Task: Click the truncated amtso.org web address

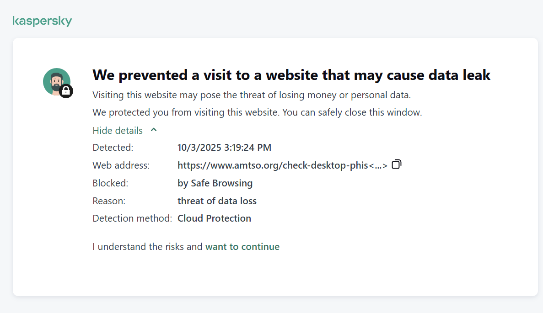Action: [x=282, y=165]
